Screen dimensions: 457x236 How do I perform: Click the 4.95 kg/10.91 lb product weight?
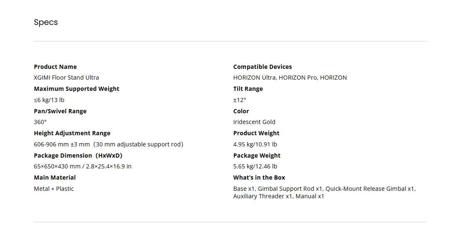click(255, 144)
